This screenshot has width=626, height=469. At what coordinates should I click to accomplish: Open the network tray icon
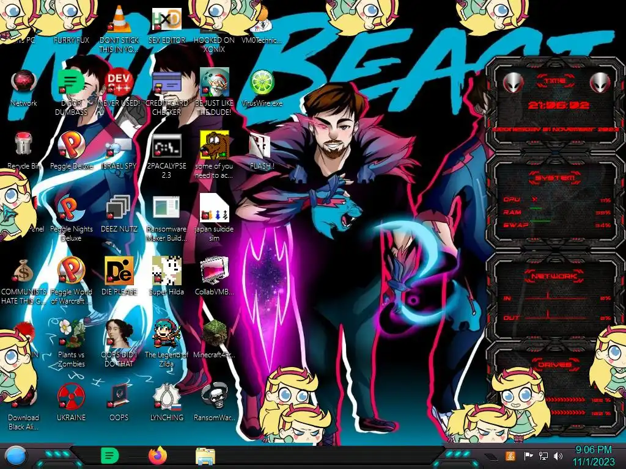click(543, 456)
